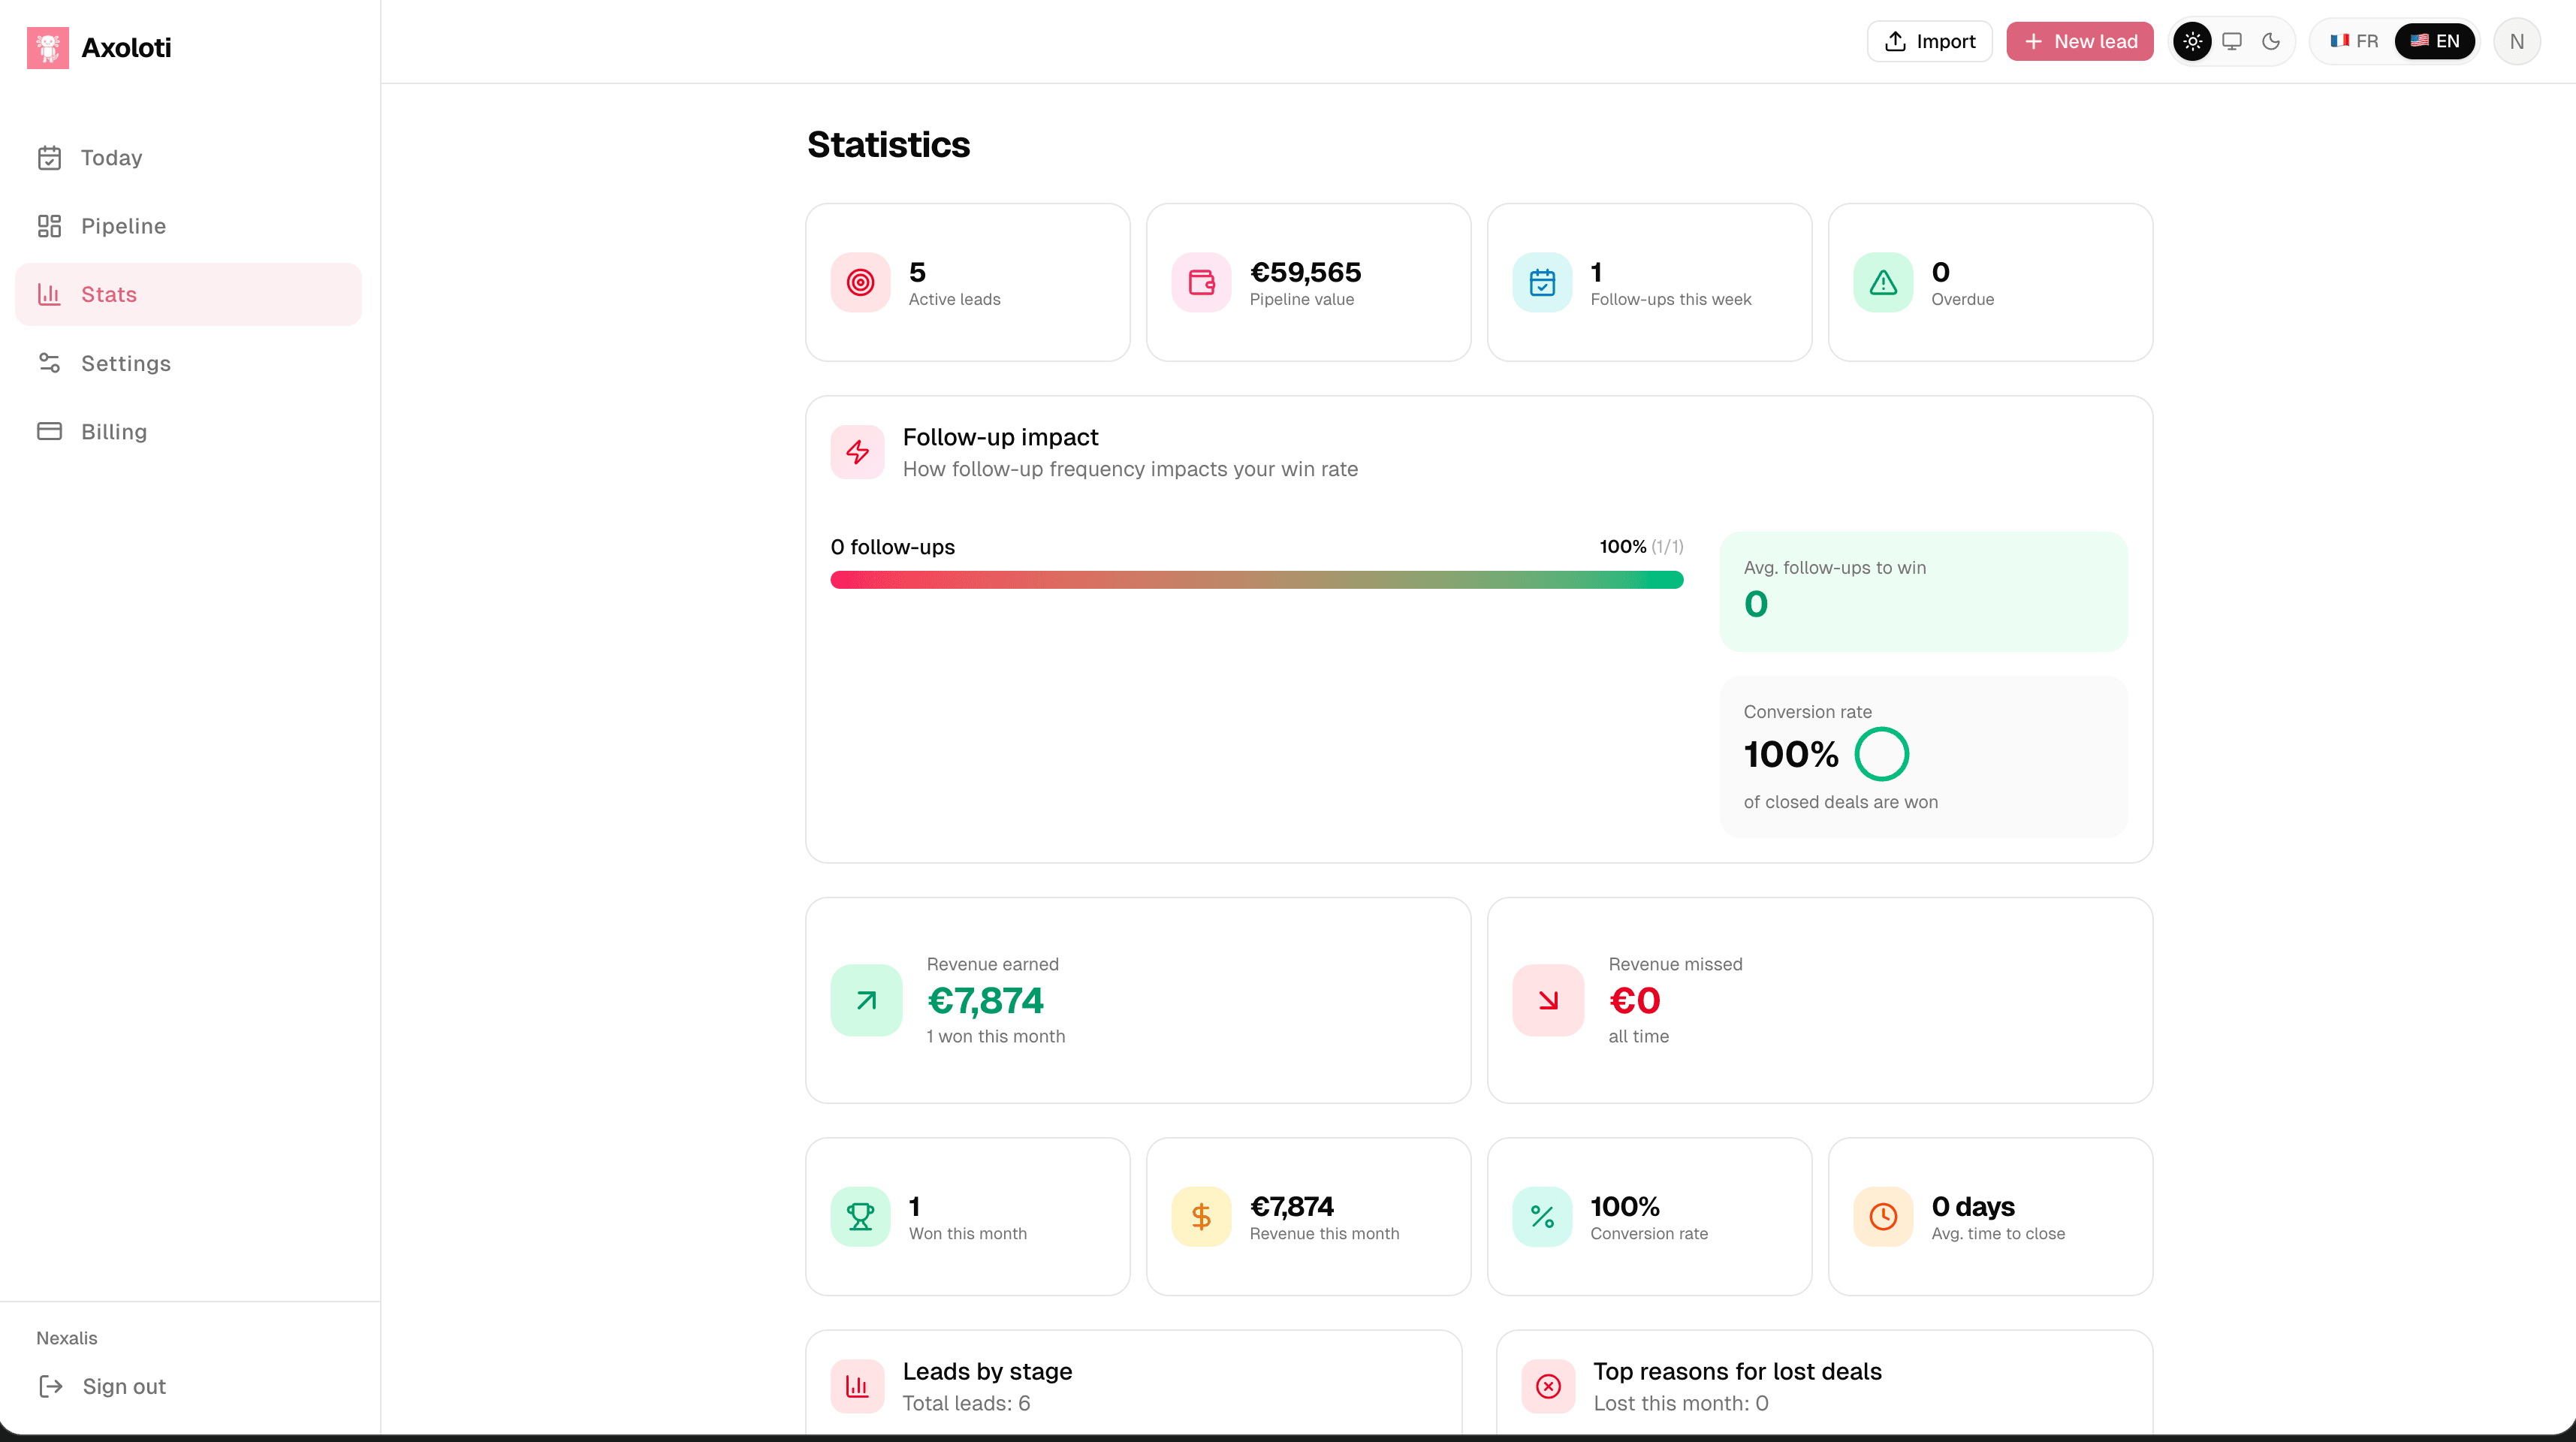Click the 'all time' Revenue missed label
2576x1442 pixels.
(1638, 1036)
